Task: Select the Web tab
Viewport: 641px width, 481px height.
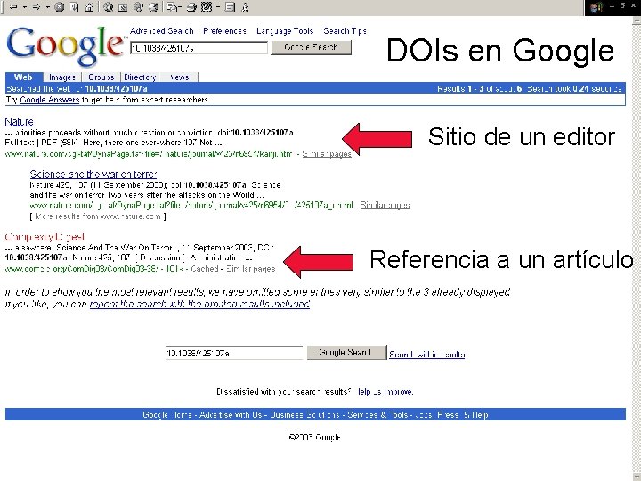Action: point(23,77)
